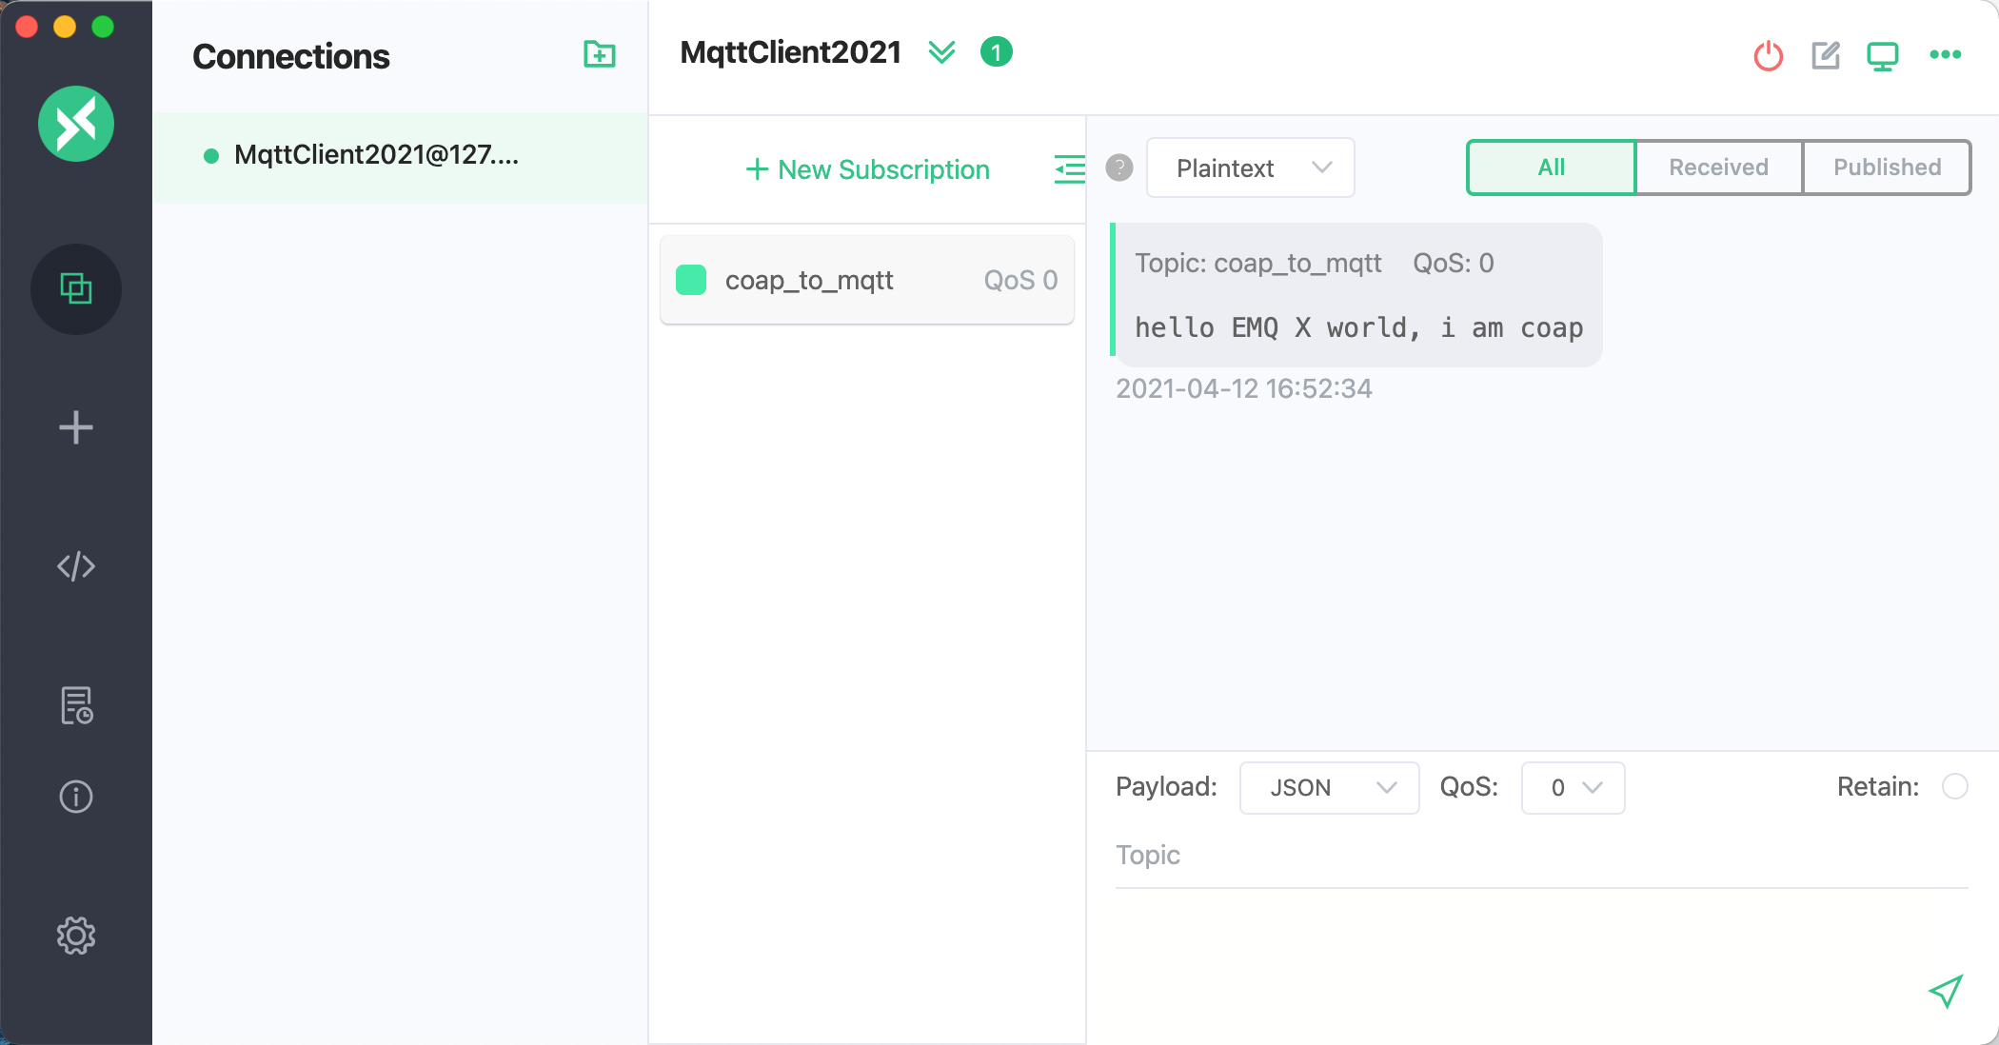Open the JSON payload type dropdown
Image resolution: width=1999 pixels, height=1045 pixels.
tap(1329, 787)
